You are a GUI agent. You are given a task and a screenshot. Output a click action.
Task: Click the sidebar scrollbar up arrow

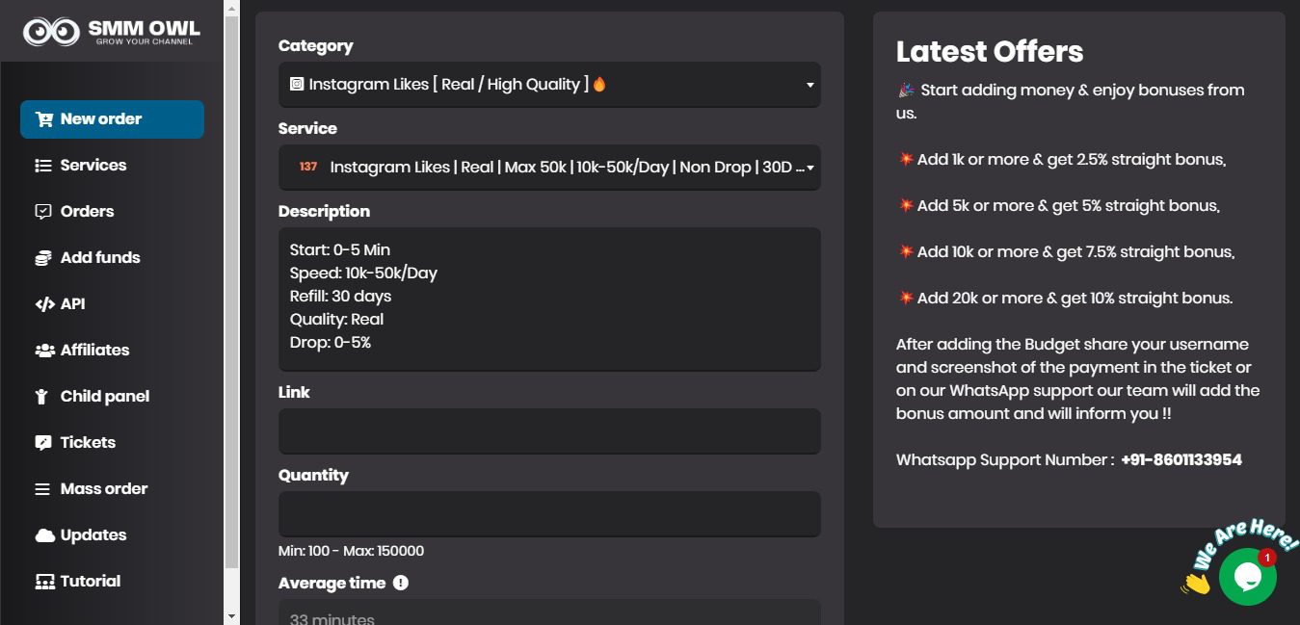[231, 9]
